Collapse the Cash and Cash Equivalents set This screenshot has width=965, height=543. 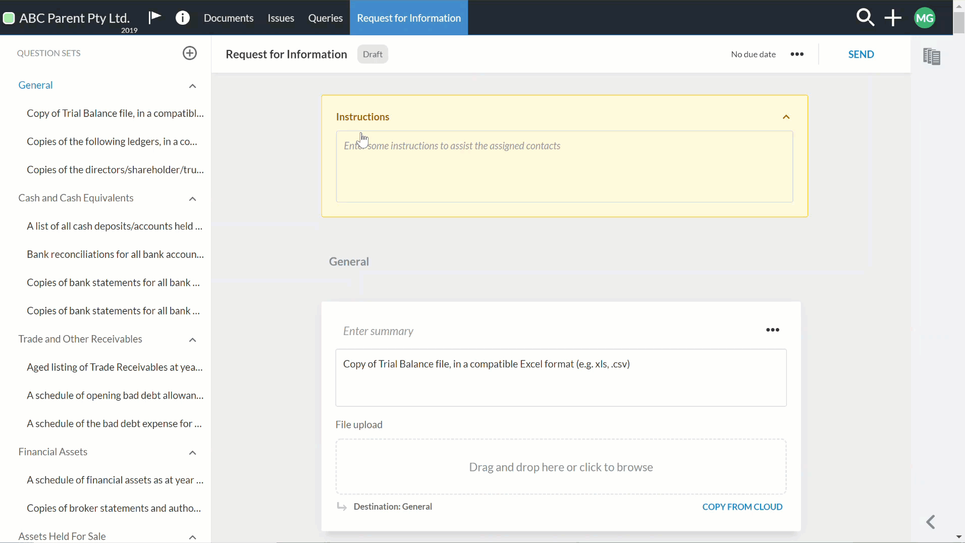192,199
